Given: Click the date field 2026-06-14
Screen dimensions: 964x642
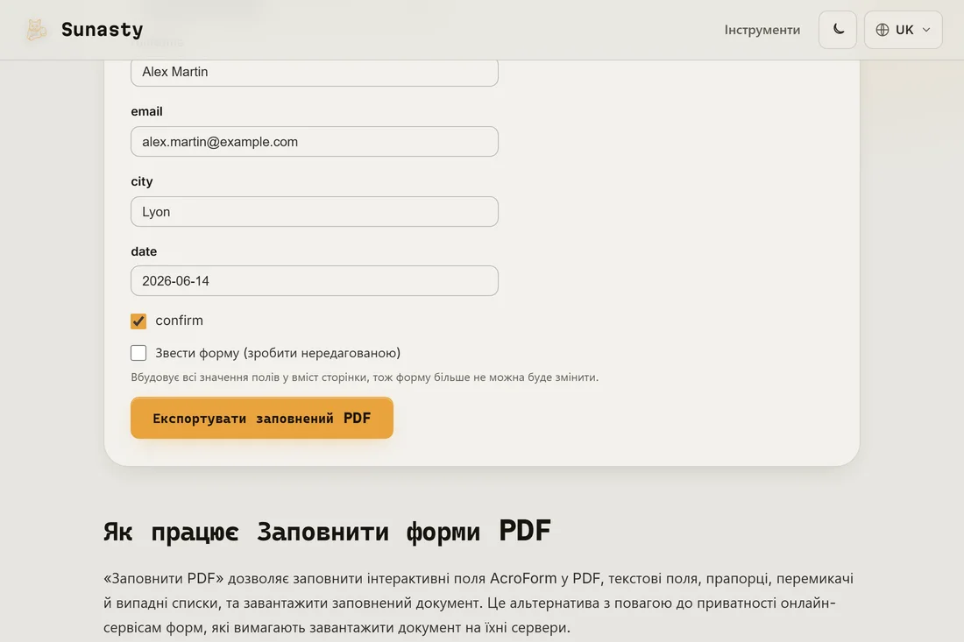Looking at the screenshot, I should 314,281.
